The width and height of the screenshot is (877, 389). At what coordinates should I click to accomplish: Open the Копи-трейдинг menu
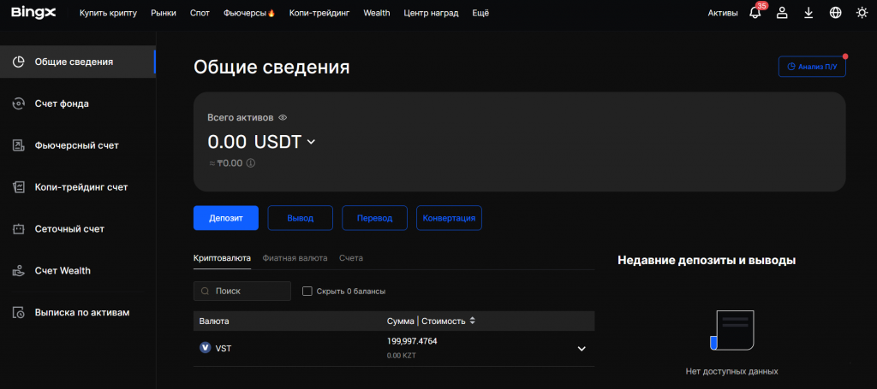(x=319, y=13)
